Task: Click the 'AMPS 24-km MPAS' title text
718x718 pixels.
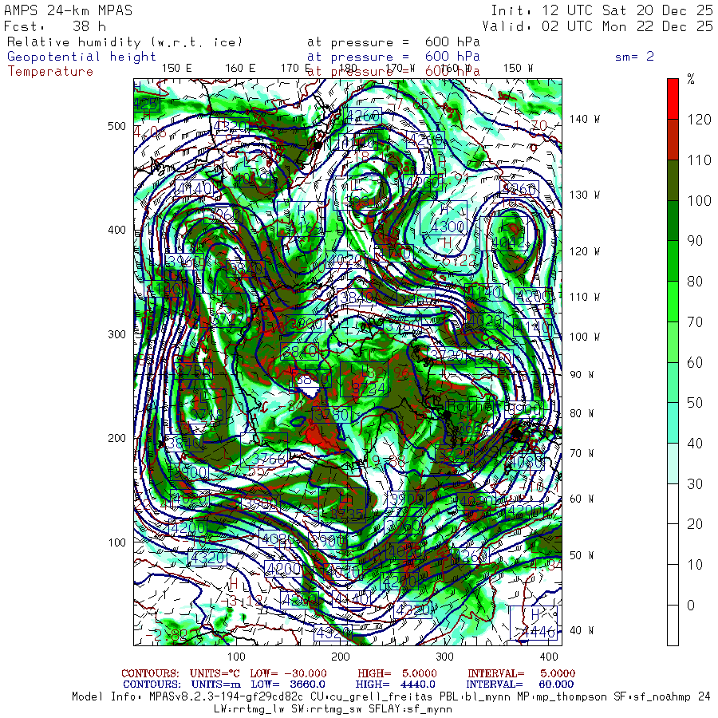Action: coord(69,10)
